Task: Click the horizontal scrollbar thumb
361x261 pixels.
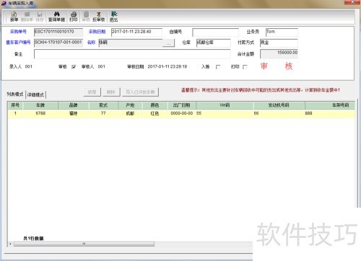Action: pos(84,244)
